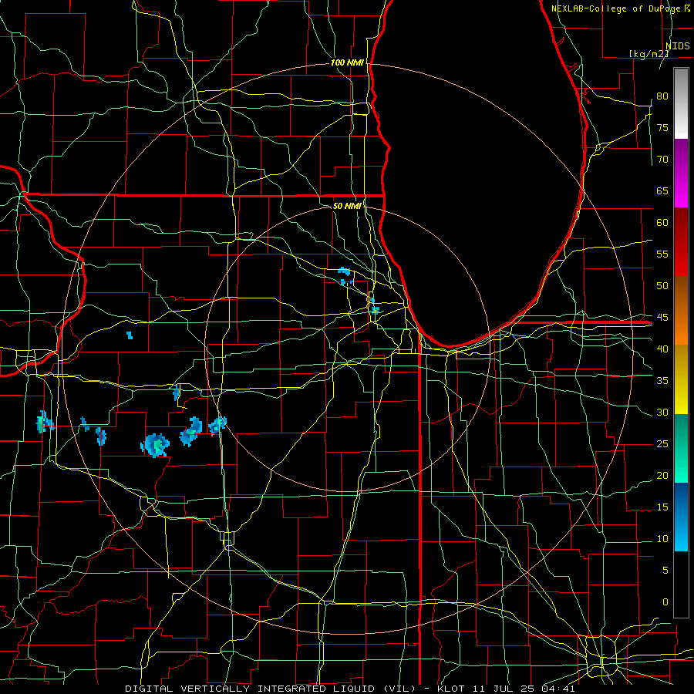Choose the "20" legend value
Image resolution: width=694 pixels, height=694 pixels.
point(662,476)
